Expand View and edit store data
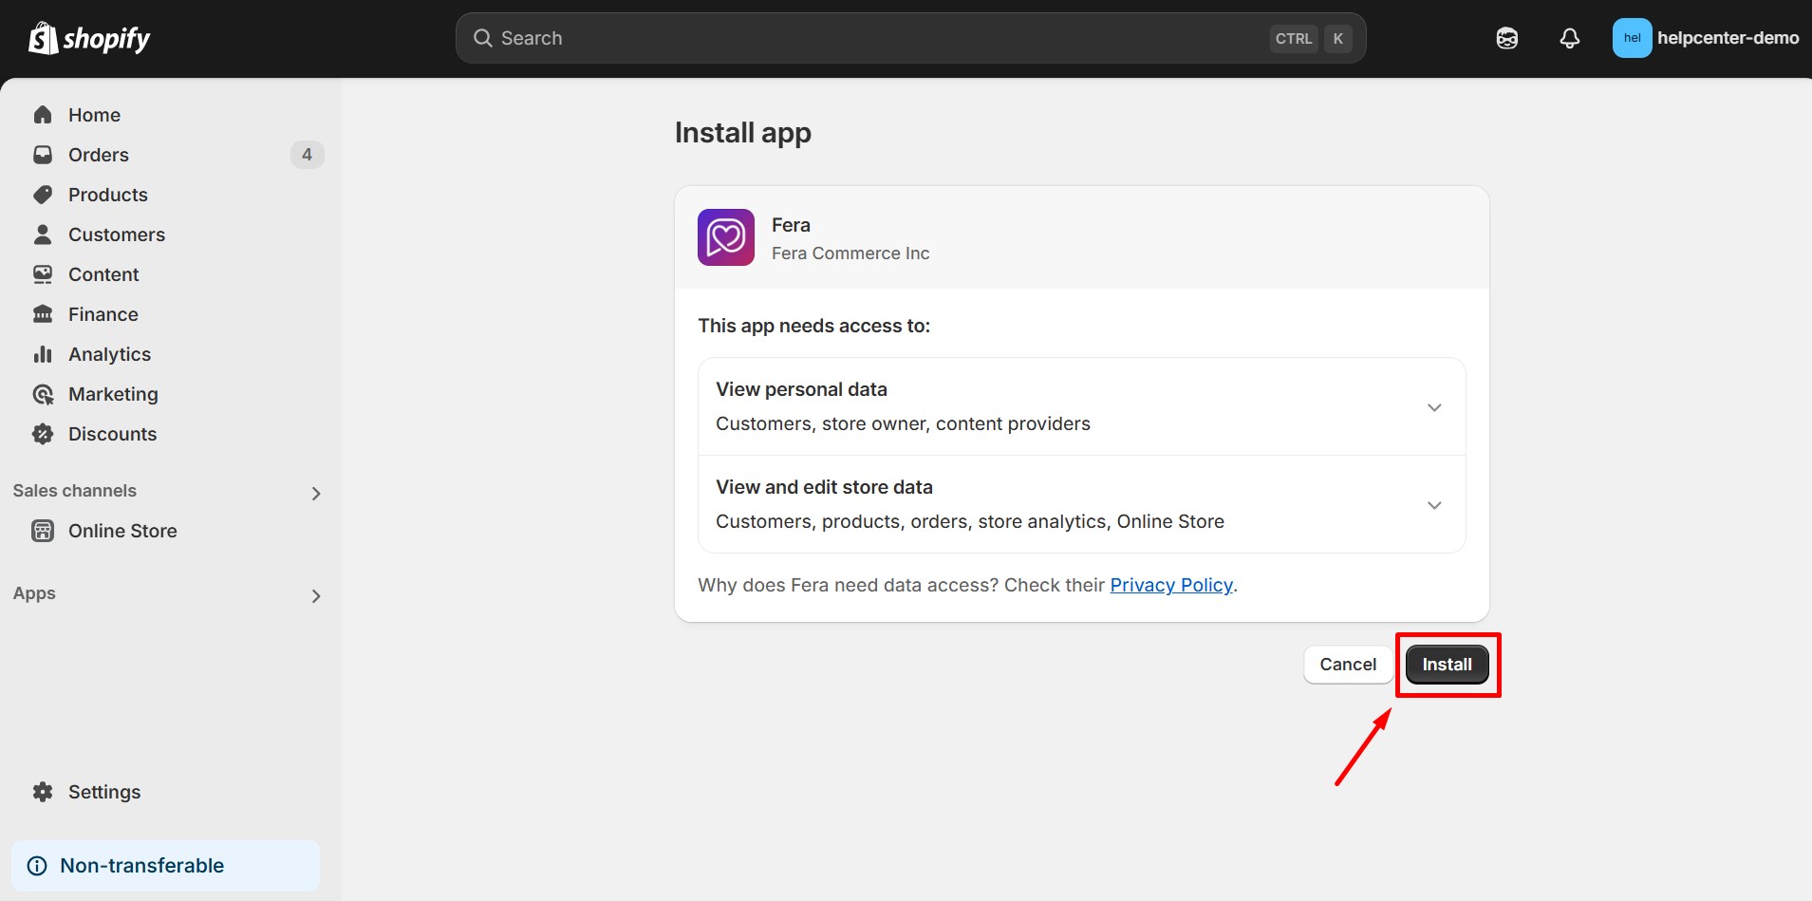The height and width of the screenshot is (901, 1812). (x=1433, y=505)
